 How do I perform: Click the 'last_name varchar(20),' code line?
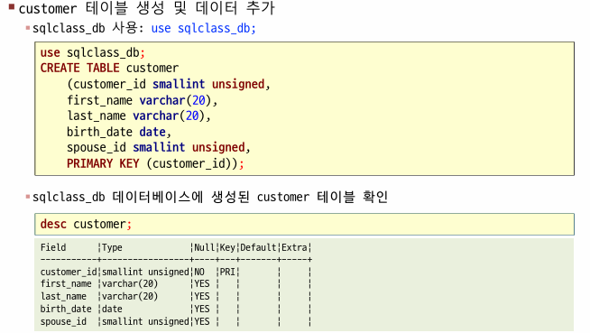[139, 116]
